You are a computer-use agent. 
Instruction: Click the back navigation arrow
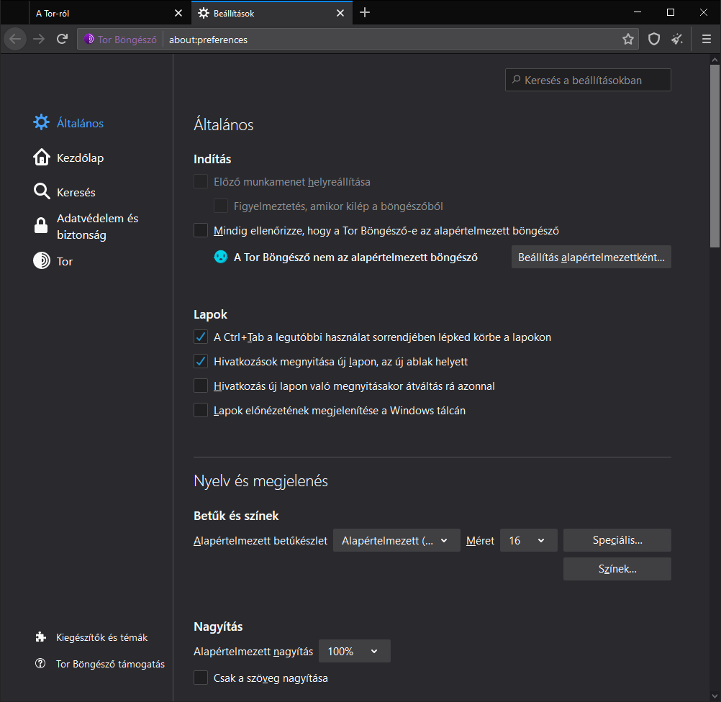point(15,39)
